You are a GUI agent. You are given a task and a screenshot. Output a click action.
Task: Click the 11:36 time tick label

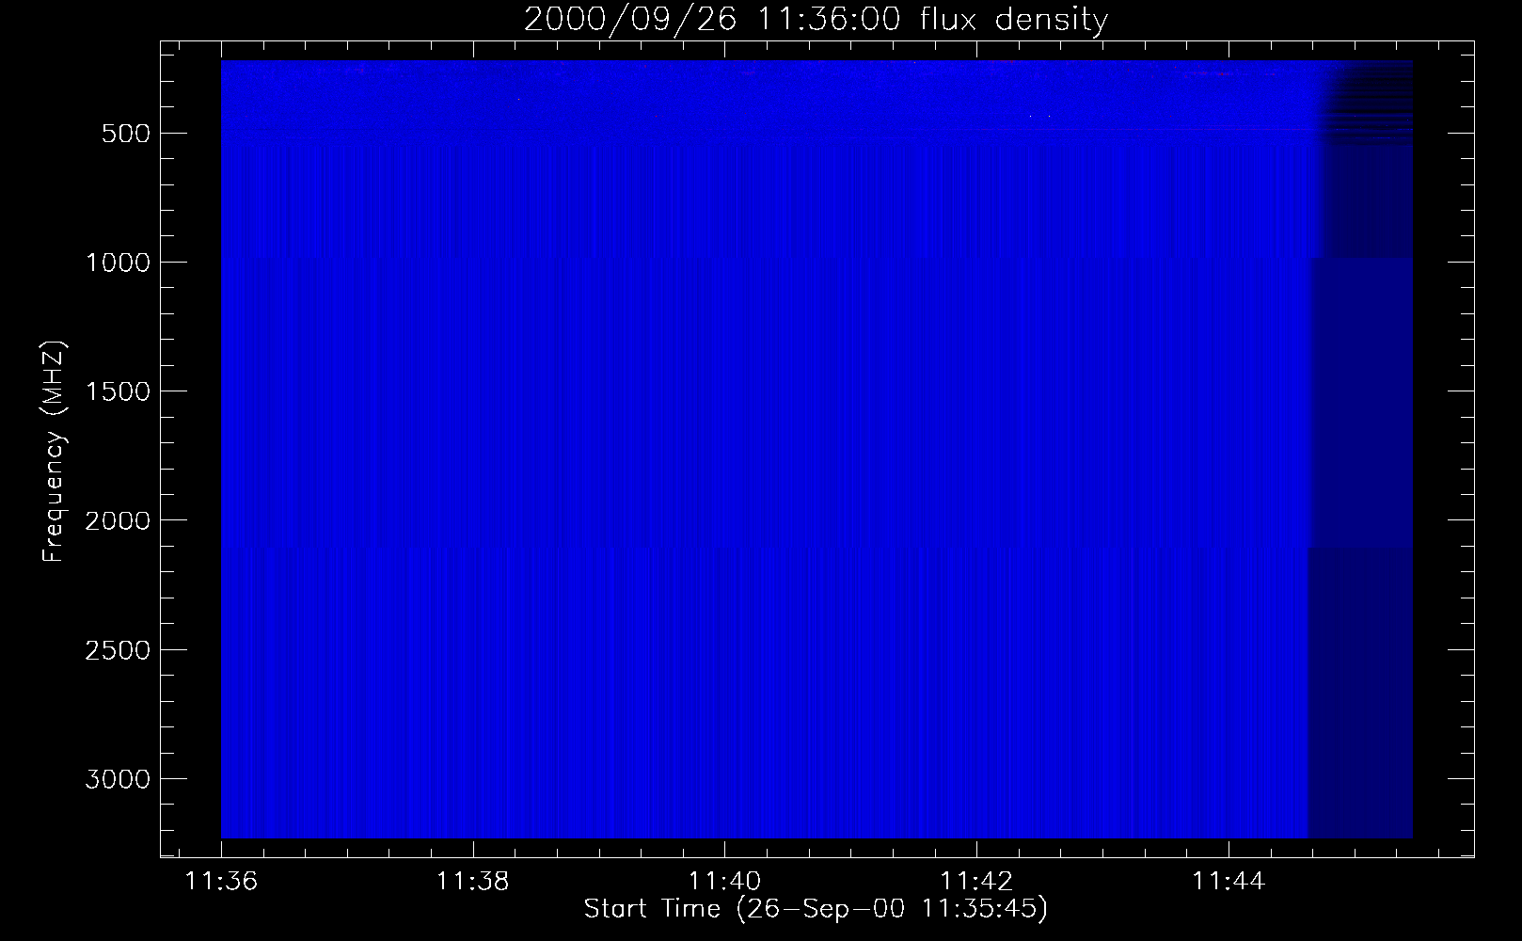pos(221,882)
